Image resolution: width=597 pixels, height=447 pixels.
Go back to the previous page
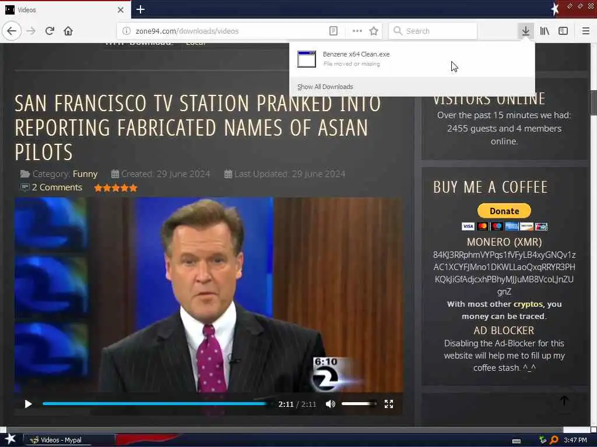click(12, 31)
